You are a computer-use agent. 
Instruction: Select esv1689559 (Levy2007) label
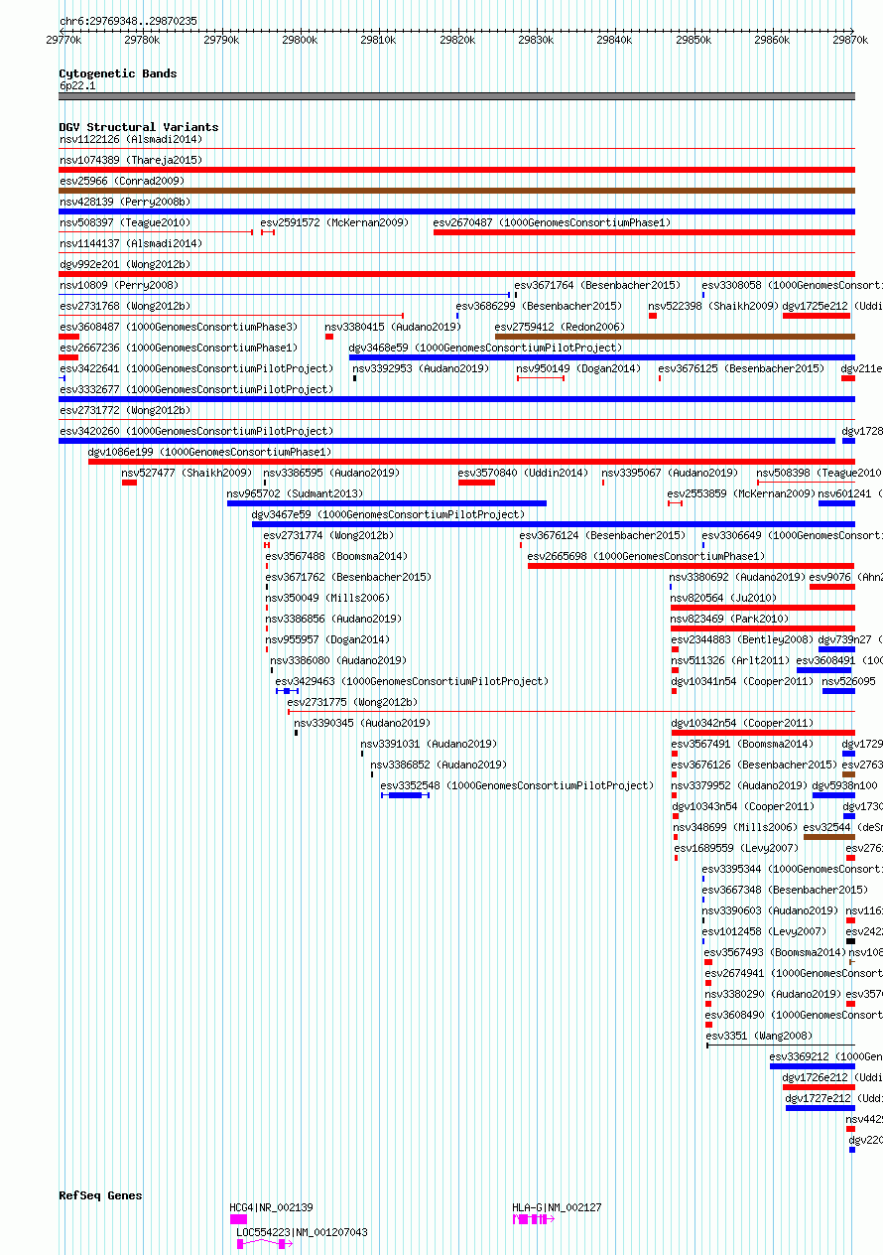736,848
